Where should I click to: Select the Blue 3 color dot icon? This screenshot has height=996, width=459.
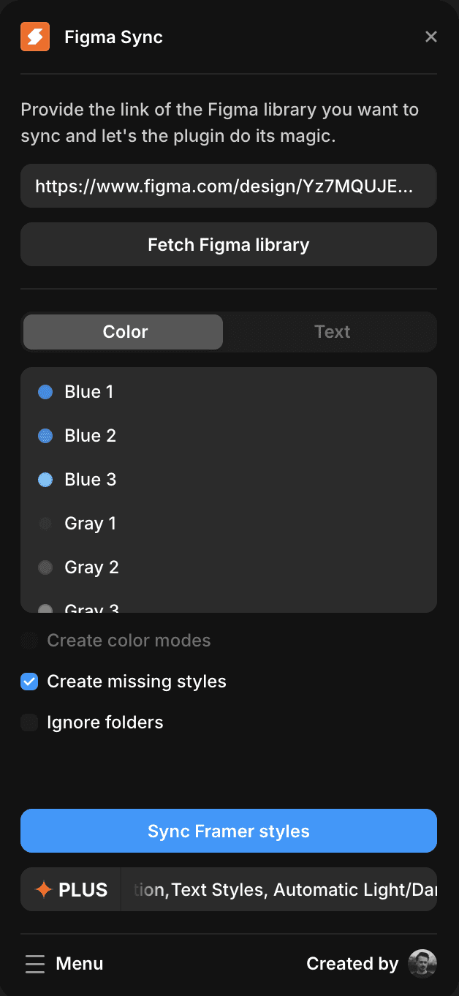click(x=45, y=479)
